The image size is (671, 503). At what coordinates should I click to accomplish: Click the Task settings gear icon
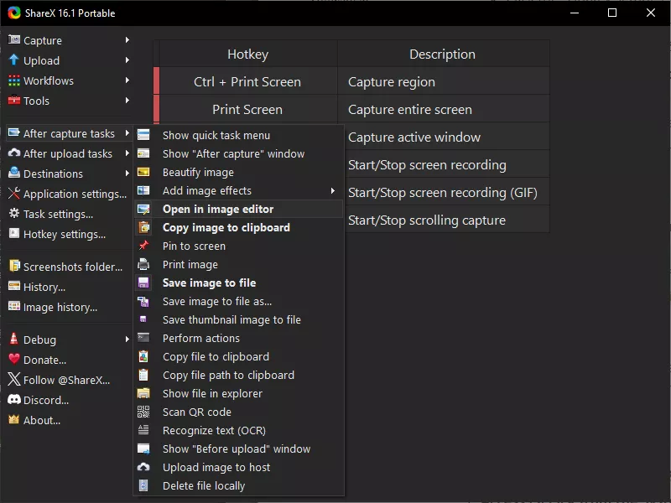(x=14, y=214)
